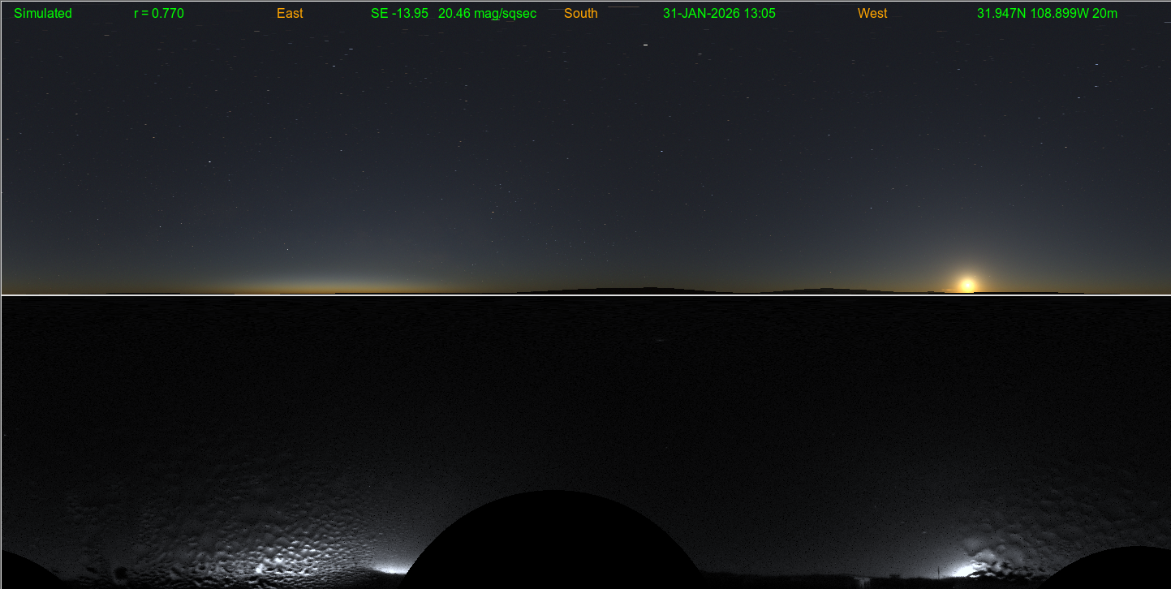
Task: Click the 'SE -13.95' sun elevation readout
Action: tap(399, 14)
